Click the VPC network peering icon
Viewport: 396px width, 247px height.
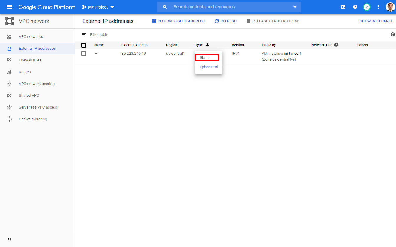click(9, 84)
